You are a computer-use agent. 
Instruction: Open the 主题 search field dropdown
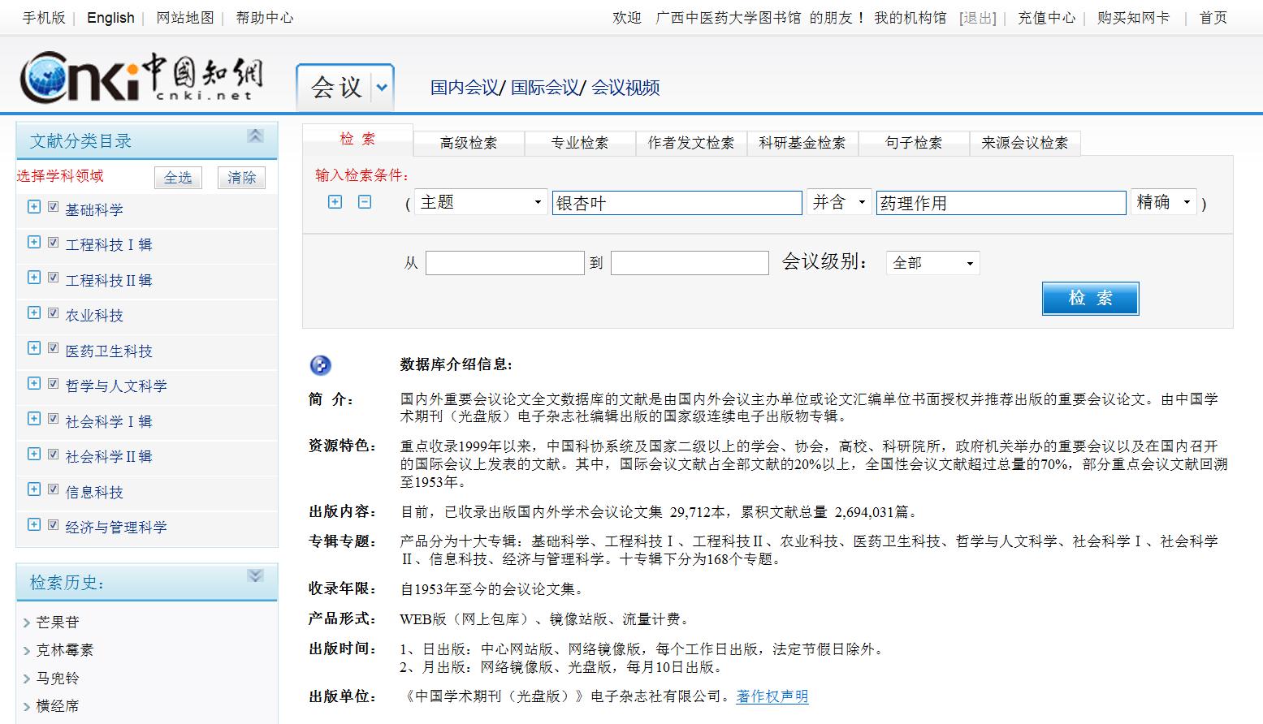481,202
